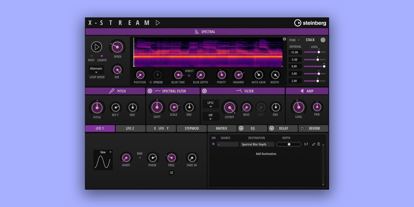
Task: Switch to the LFO 2 tab
Action: pyautogui.click(x=130, y=128)
